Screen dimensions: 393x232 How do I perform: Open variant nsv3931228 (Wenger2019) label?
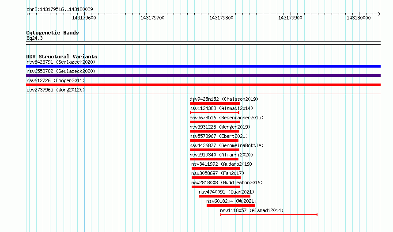click(x=220, y=127)
